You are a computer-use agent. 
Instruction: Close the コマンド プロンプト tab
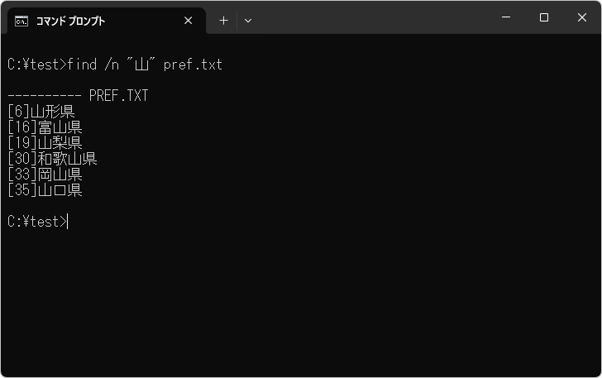tap(189, 21)
